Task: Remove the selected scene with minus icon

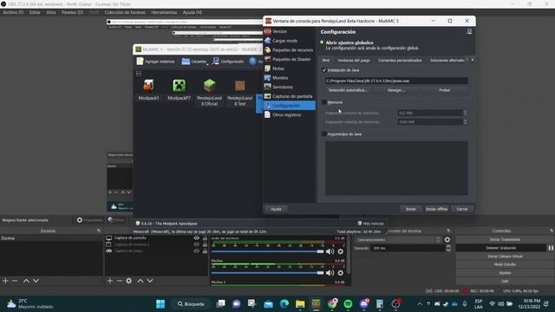Action: coord(15,281)
